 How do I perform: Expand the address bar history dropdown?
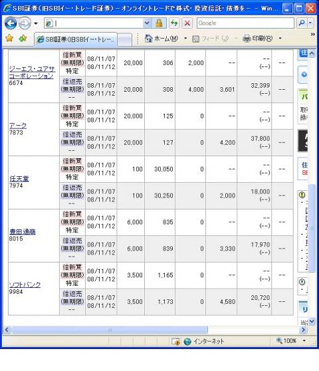[147, 23]
